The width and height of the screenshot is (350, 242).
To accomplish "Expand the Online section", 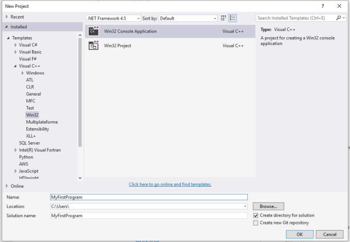I will (7, 186).
